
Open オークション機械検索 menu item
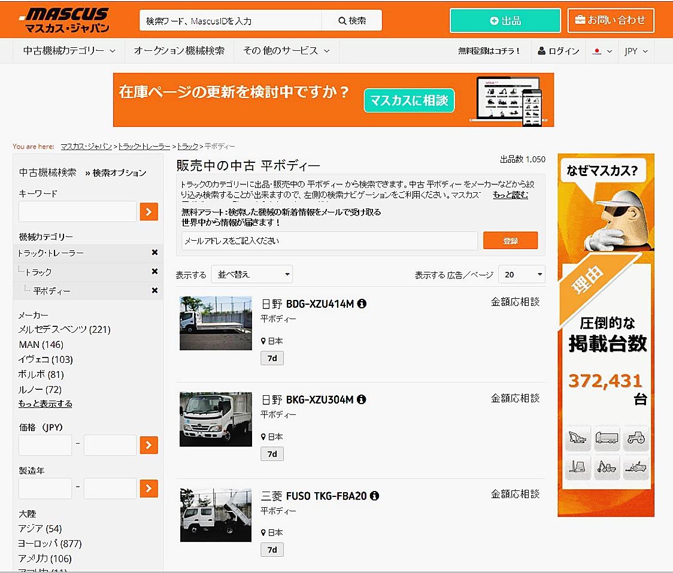click(x=179, y=51)
